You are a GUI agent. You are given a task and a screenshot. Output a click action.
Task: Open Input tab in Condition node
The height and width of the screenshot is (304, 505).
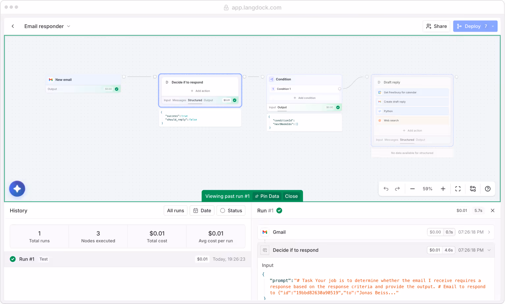point(272,107)
